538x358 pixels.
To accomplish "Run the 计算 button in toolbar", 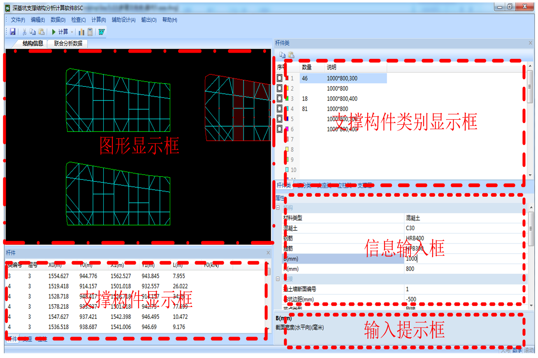I will (60, 32).
